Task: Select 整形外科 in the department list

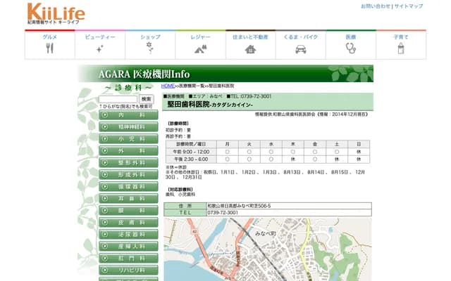Action: click(x=123, y=163)
